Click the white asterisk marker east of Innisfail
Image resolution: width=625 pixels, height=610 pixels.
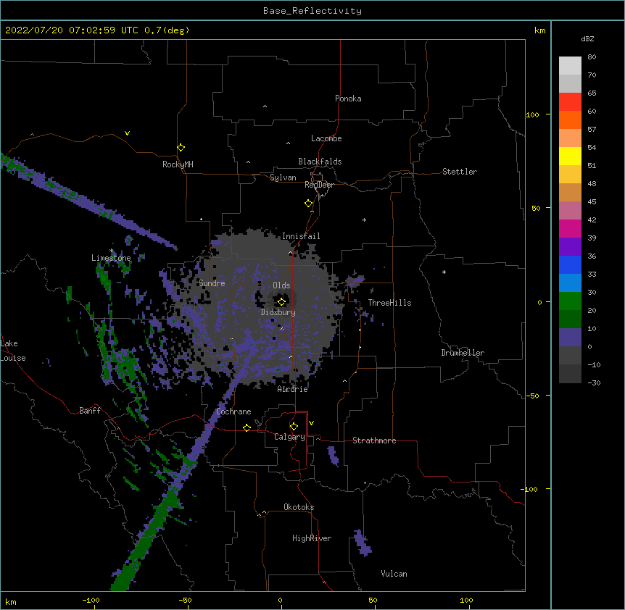(x=364, y=220)
